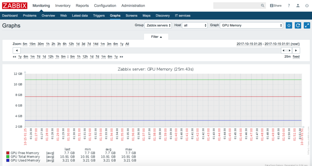Open the Group dropdown
This screenshot has height=166, width=312.
[x=158, y=26]
